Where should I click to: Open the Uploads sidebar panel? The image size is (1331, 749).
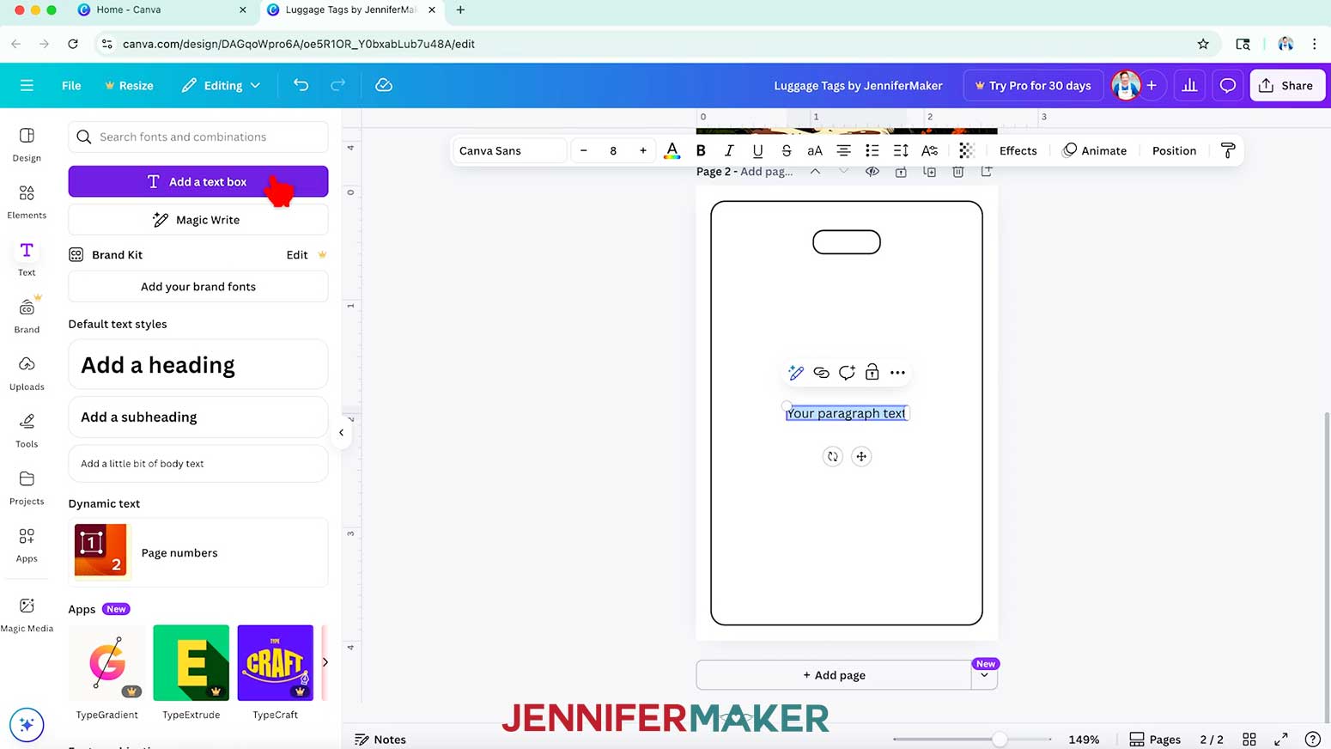pyautogui.click(x=27, y=374)
